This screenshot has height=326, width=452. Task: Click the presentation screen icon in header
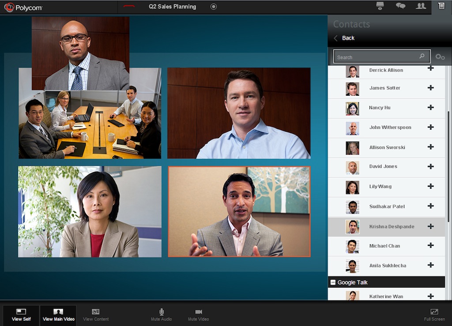pos(380,6)
